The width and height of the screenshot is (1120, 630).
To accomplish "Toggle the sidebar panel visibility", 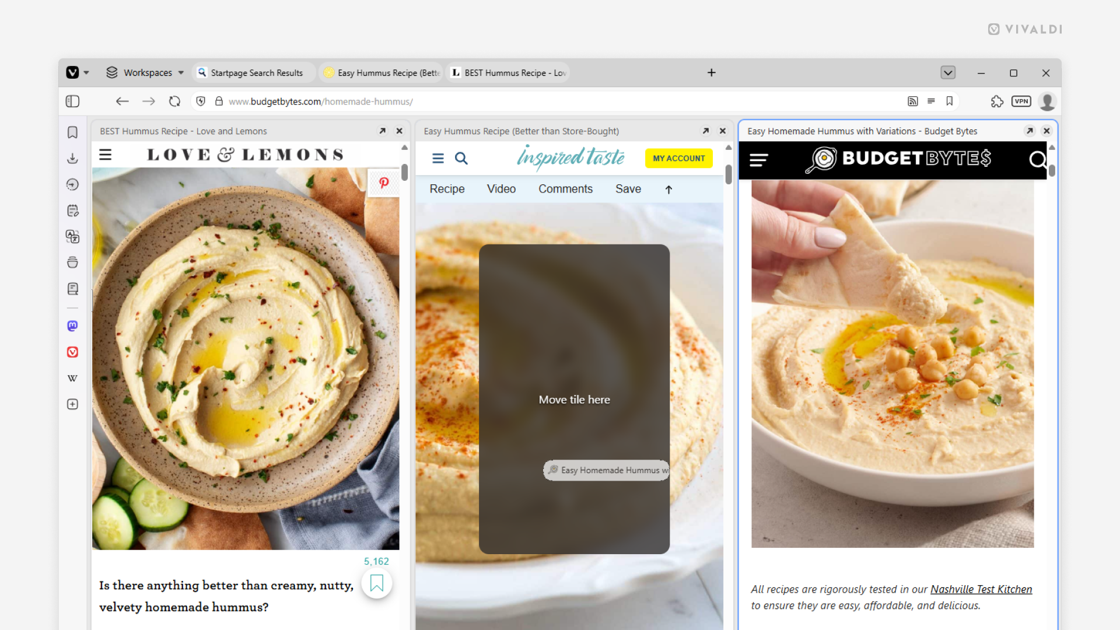I will 72,101.
